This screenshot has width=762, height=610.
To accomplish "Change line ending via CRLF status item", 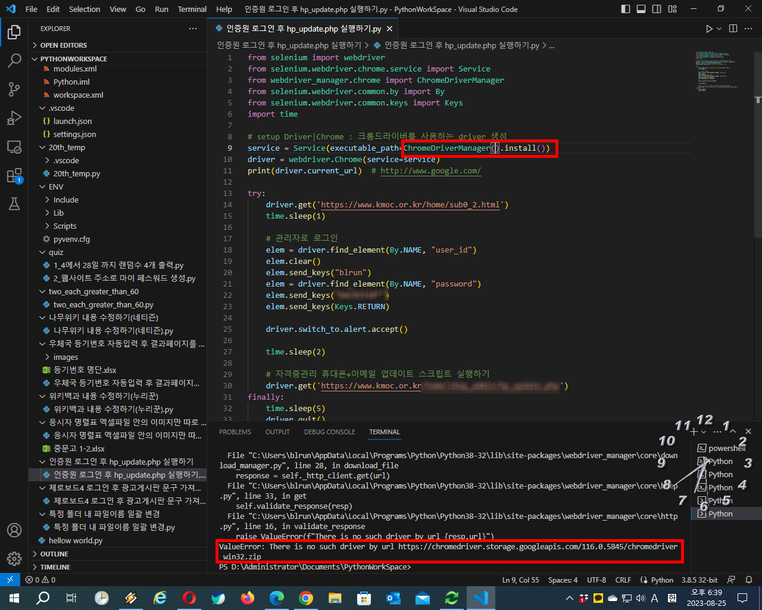I will click(x=623, y=580).
